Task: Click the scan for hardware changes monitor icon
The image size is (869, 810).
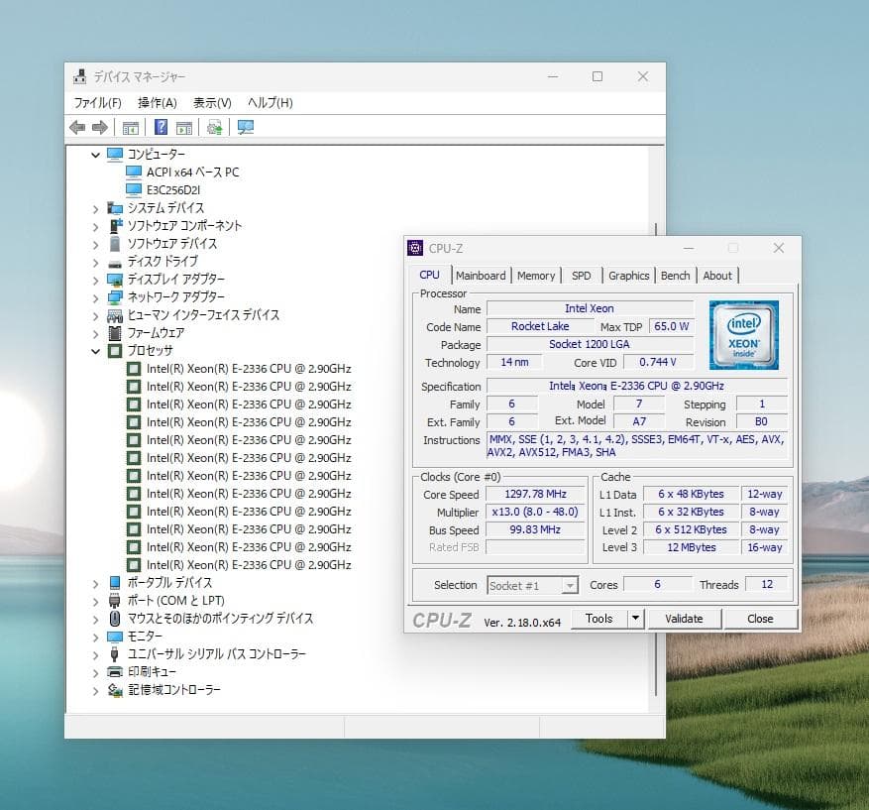Action: click(x=245, y=128)
